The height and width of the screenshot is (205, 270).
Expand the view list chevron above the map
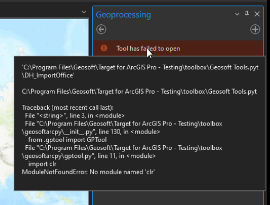tap(84, 12)
